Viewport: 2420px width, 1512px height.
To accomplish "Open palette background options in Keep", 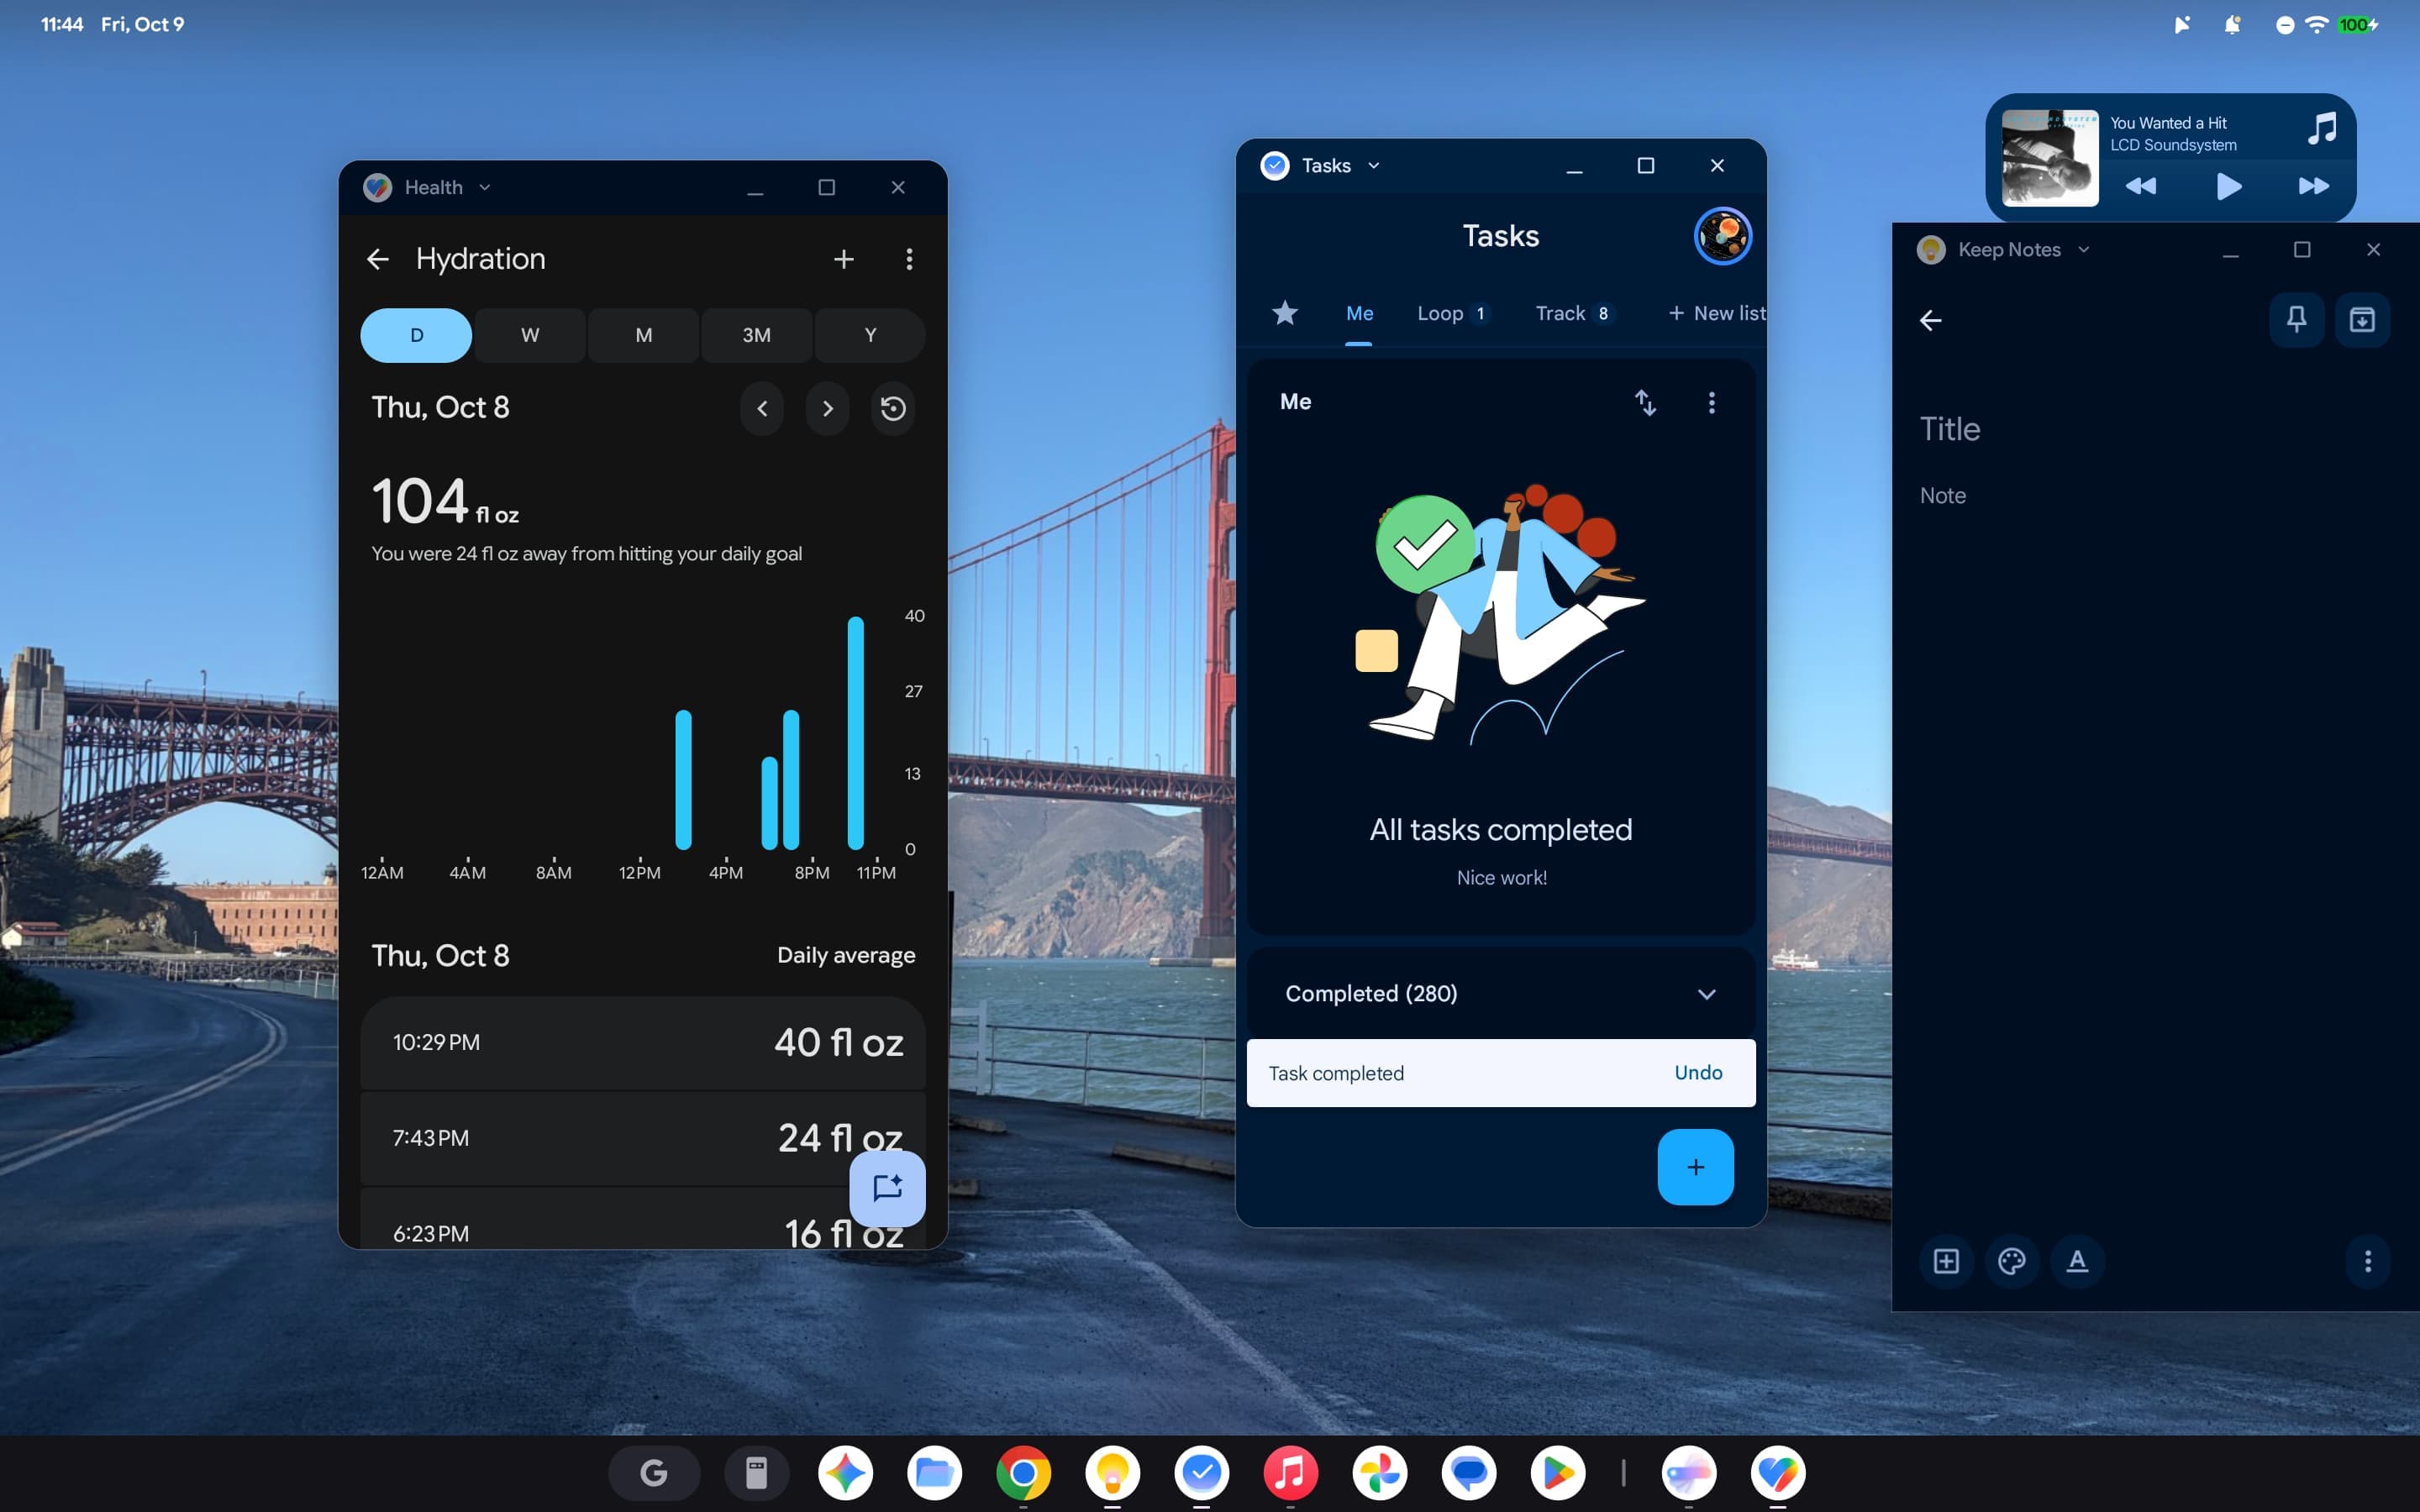I will pyautogui.click(x=2012, y=1261).
